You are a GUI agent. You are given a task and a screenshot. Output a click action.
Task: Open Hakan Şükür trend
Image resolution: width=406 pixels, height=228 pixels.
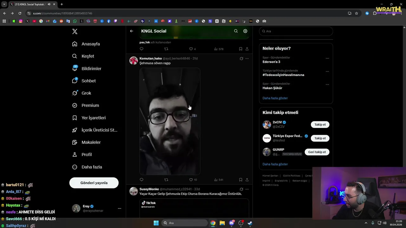tap(272, 88)
